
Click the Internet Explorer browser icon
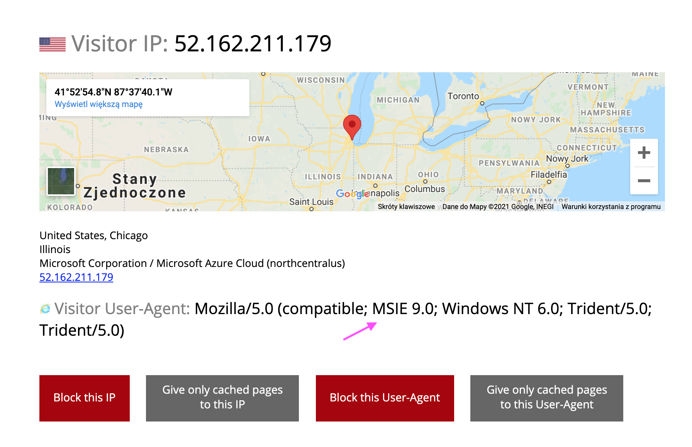tap(45, 309)
